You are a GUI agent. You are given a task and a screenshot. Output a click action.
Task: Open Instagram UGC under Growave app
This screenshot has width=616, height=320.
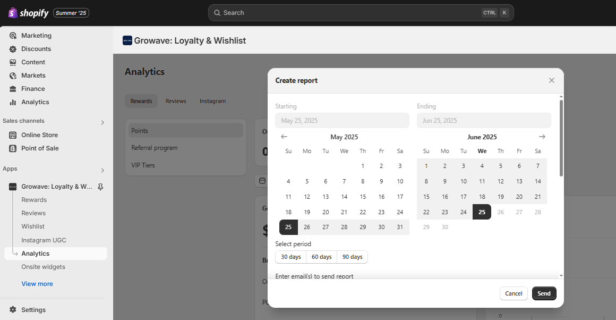[44, 240]
